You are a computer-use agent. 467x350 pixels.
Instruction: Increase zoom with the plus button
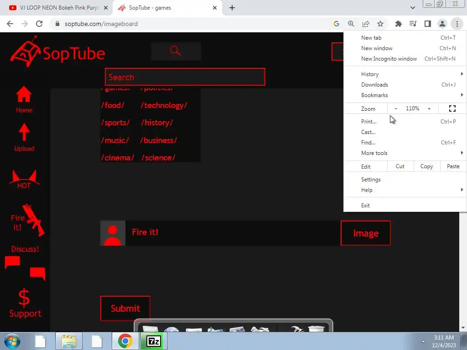click(x=429, y=108)
